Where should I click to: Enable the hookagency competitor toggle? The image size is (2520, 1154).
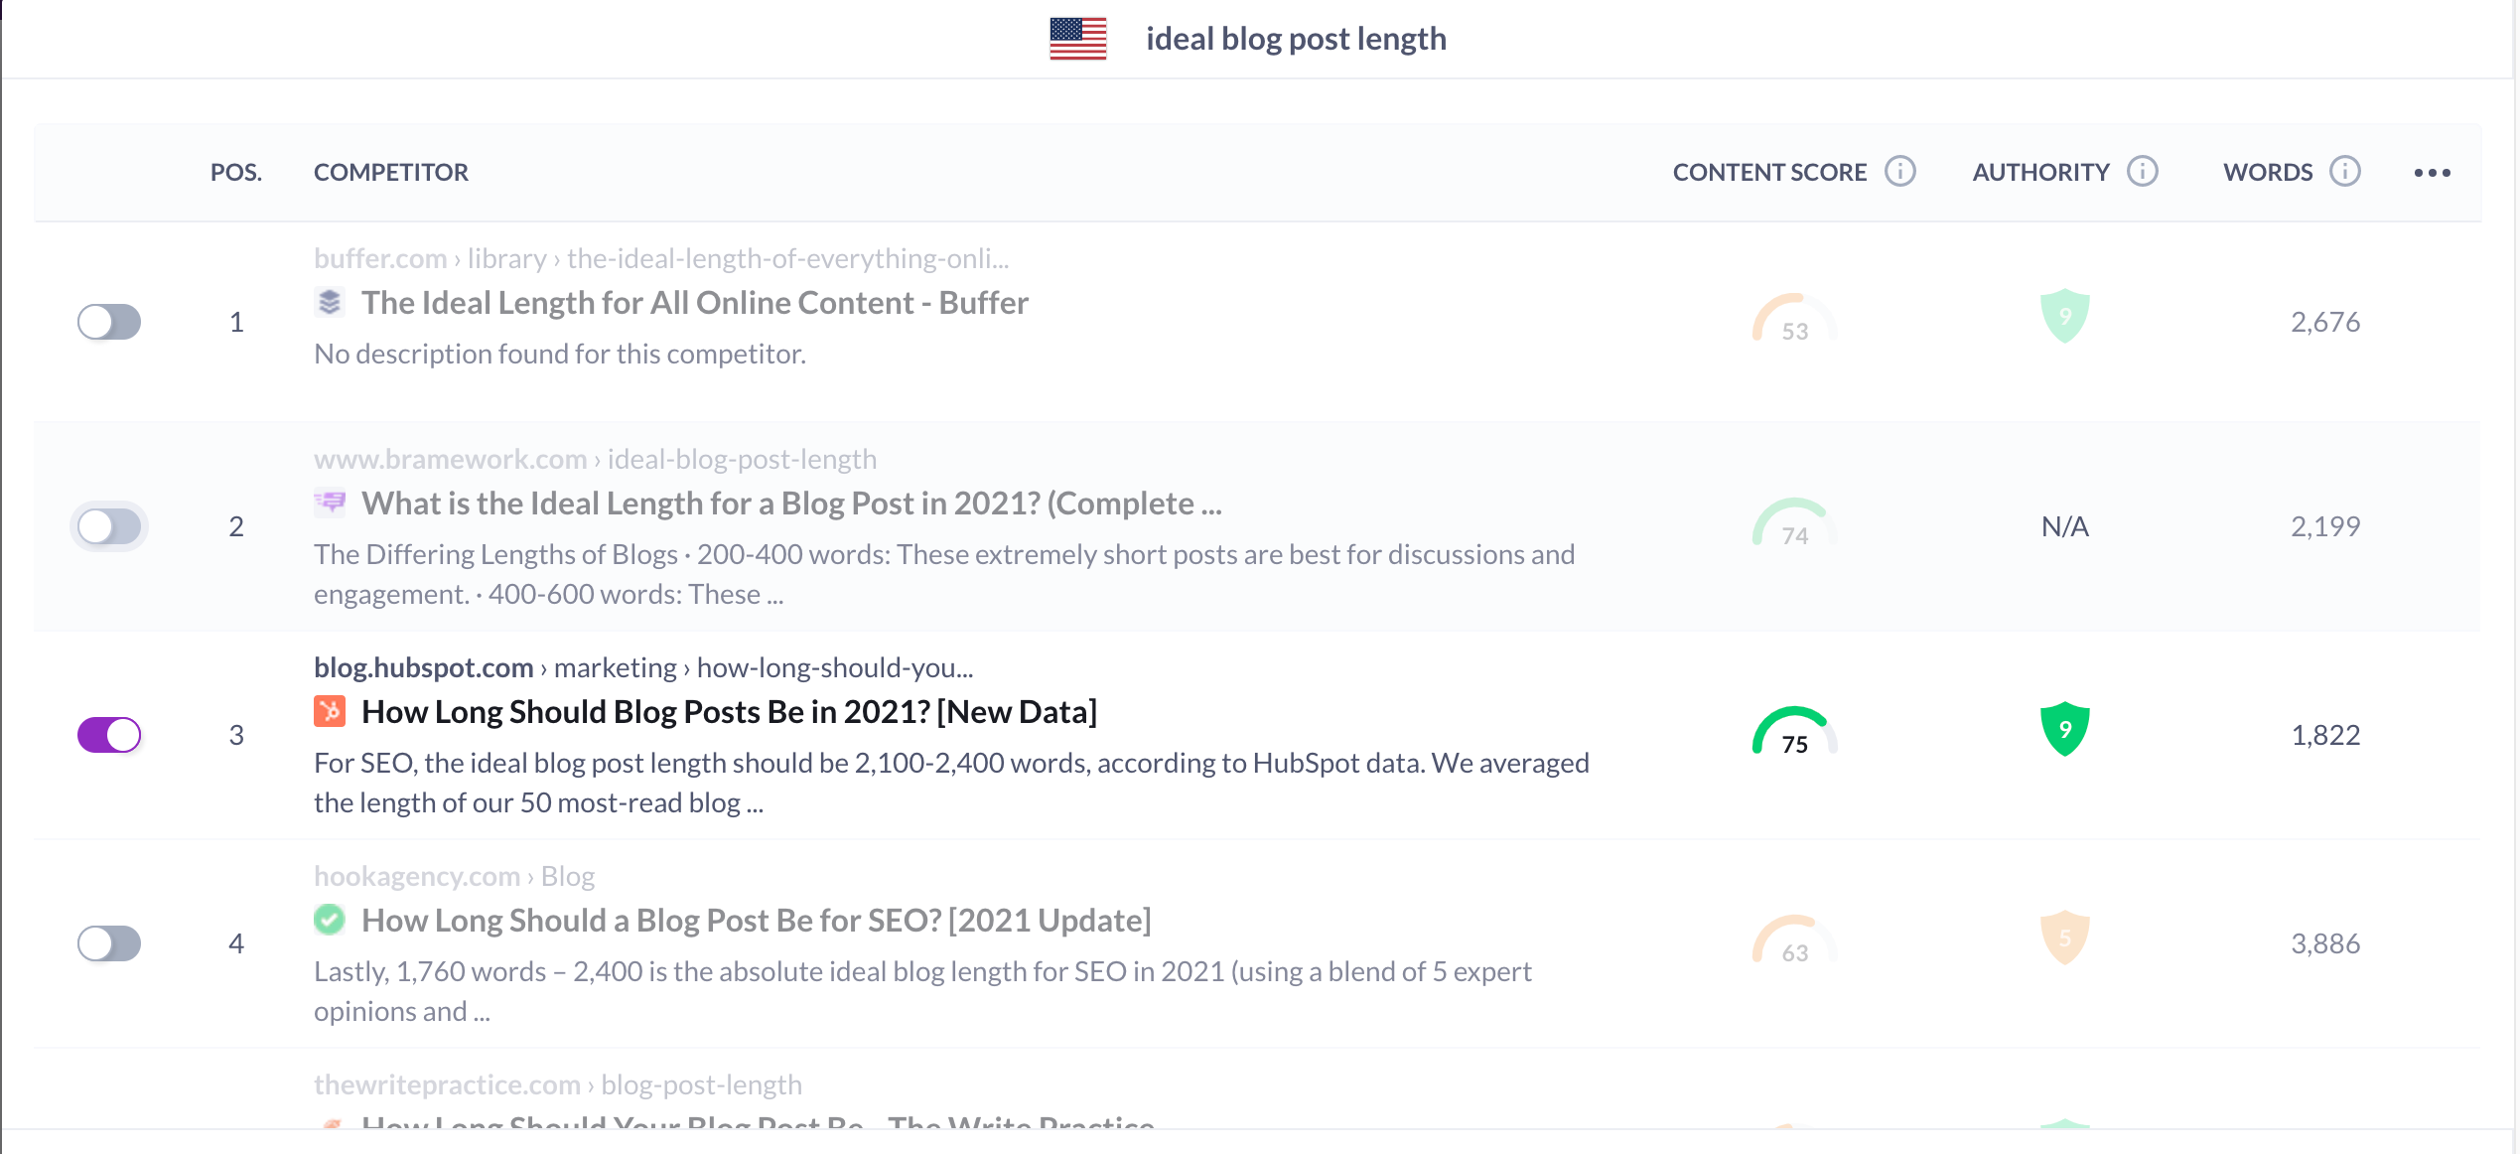point(109,943)
